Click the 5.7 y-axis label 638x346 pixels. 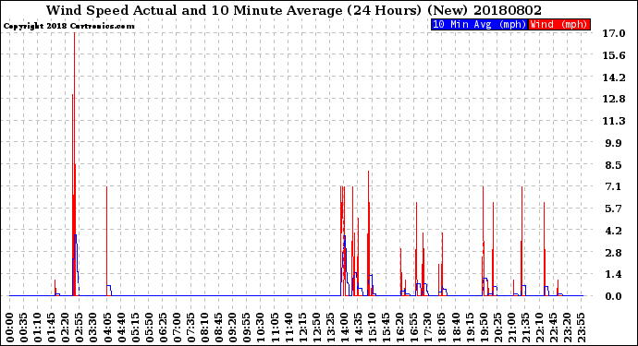pyautogui.click(x=614, y=209)
